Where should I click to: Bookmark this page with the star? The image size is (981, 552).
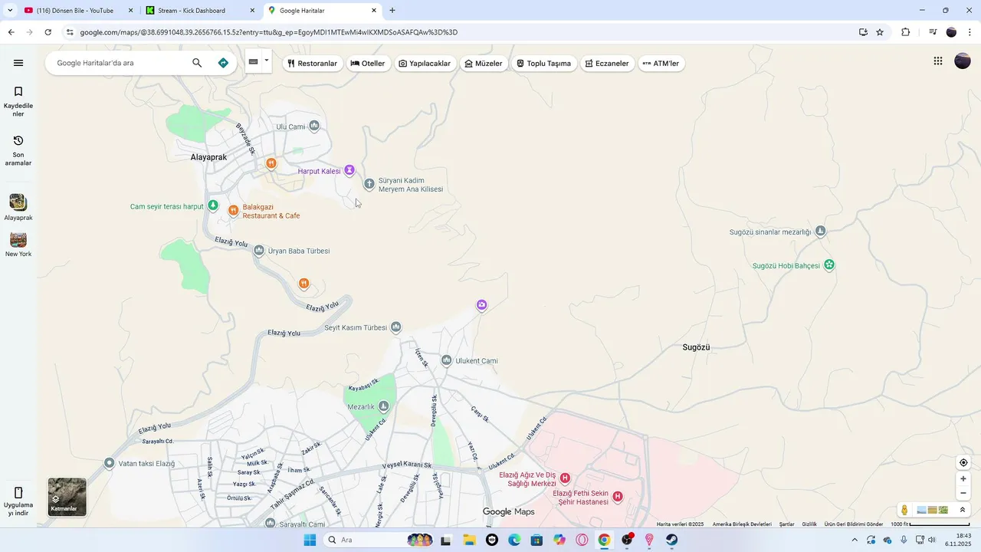(x=880, y=32)
